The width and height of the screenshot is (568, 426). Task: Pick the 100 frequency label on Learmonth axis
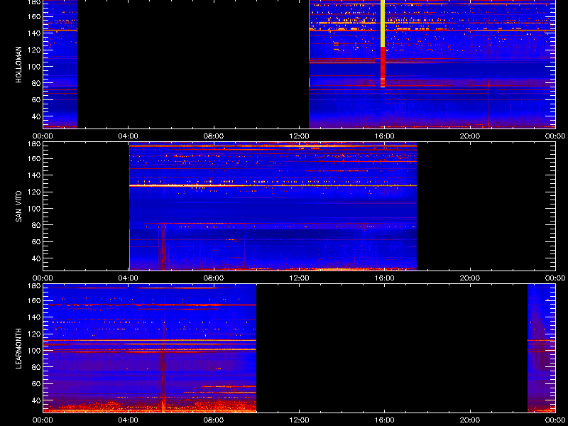click(34, 350)
